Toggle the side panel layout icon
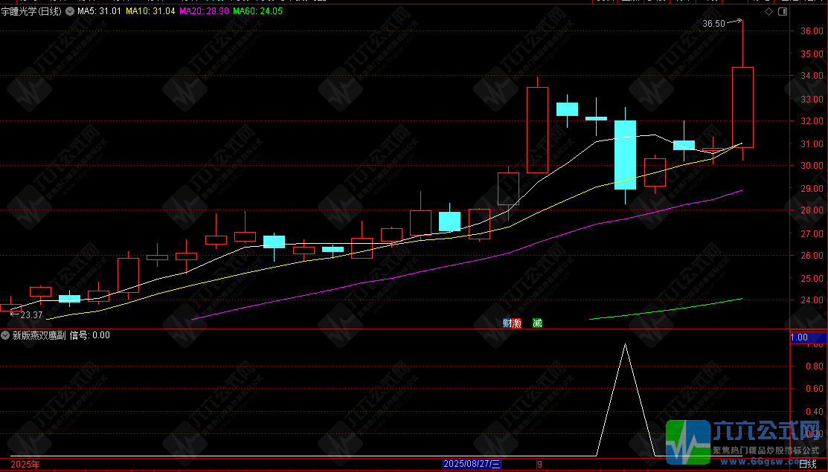The width and height of the screenshot is (828, 472). pyautogui.click(x=783, y=12)
